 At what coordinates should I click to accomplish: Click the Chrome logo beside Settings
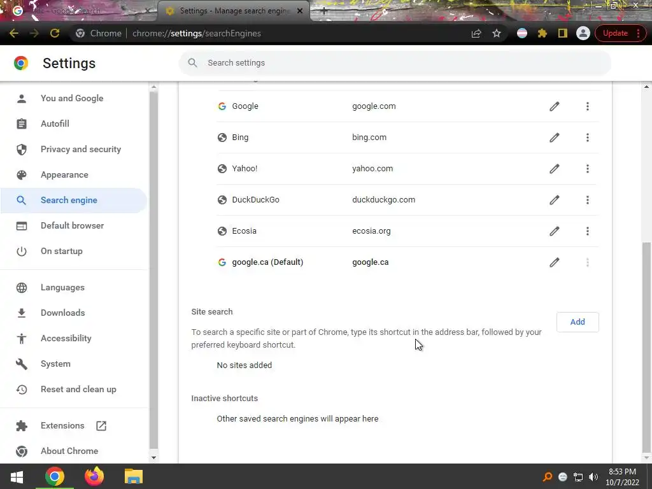click(x=21, y=63)
